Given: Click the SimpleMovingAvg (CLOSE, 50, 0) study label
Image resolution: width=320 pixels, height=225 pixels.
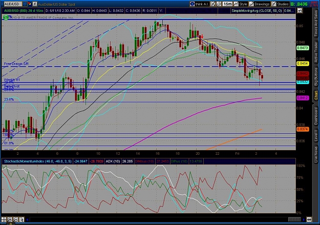Looking at the screenshot, I should 257,11.
